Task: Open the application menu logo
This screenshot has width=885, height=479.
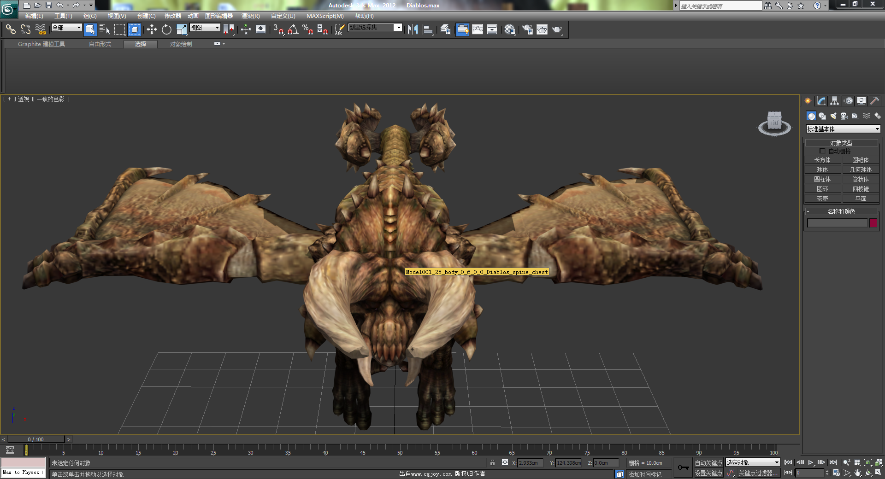Action: [x=9, y=9]
